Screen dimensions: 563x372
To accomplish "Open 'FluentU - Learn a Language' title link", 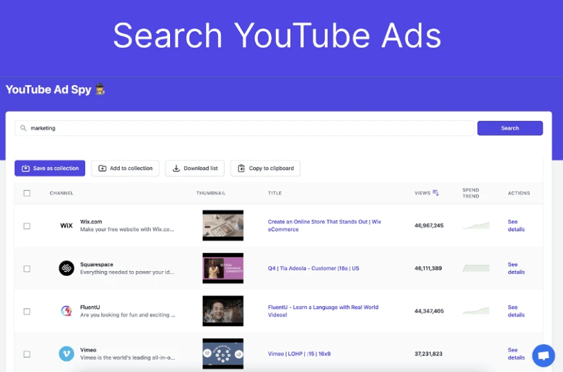I will click(x=323, y=311).
